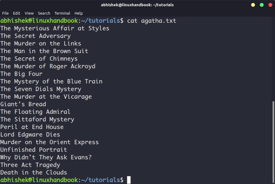
Task: Click the line 'Murder on the Orient Express'
Action: 50,142
